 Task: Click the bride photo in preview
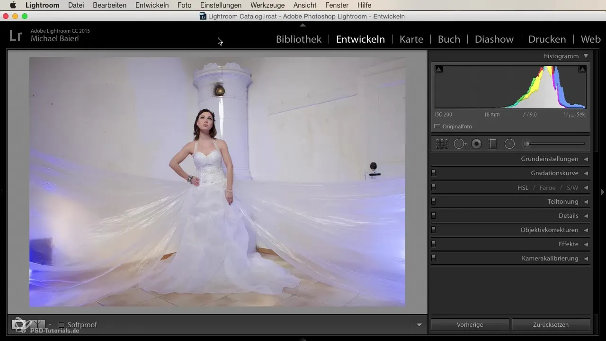(x=217, y=182)
